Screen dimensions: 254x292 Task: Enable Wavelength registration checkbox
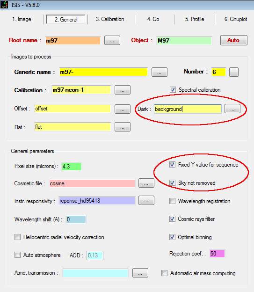[x=172, y=201]
